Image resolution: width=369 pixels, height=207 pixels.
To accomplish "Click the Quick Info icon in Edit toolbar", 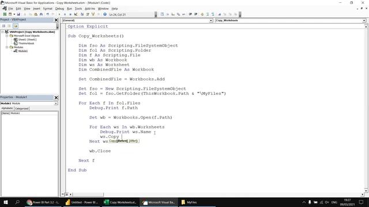I will coord(173,14).
